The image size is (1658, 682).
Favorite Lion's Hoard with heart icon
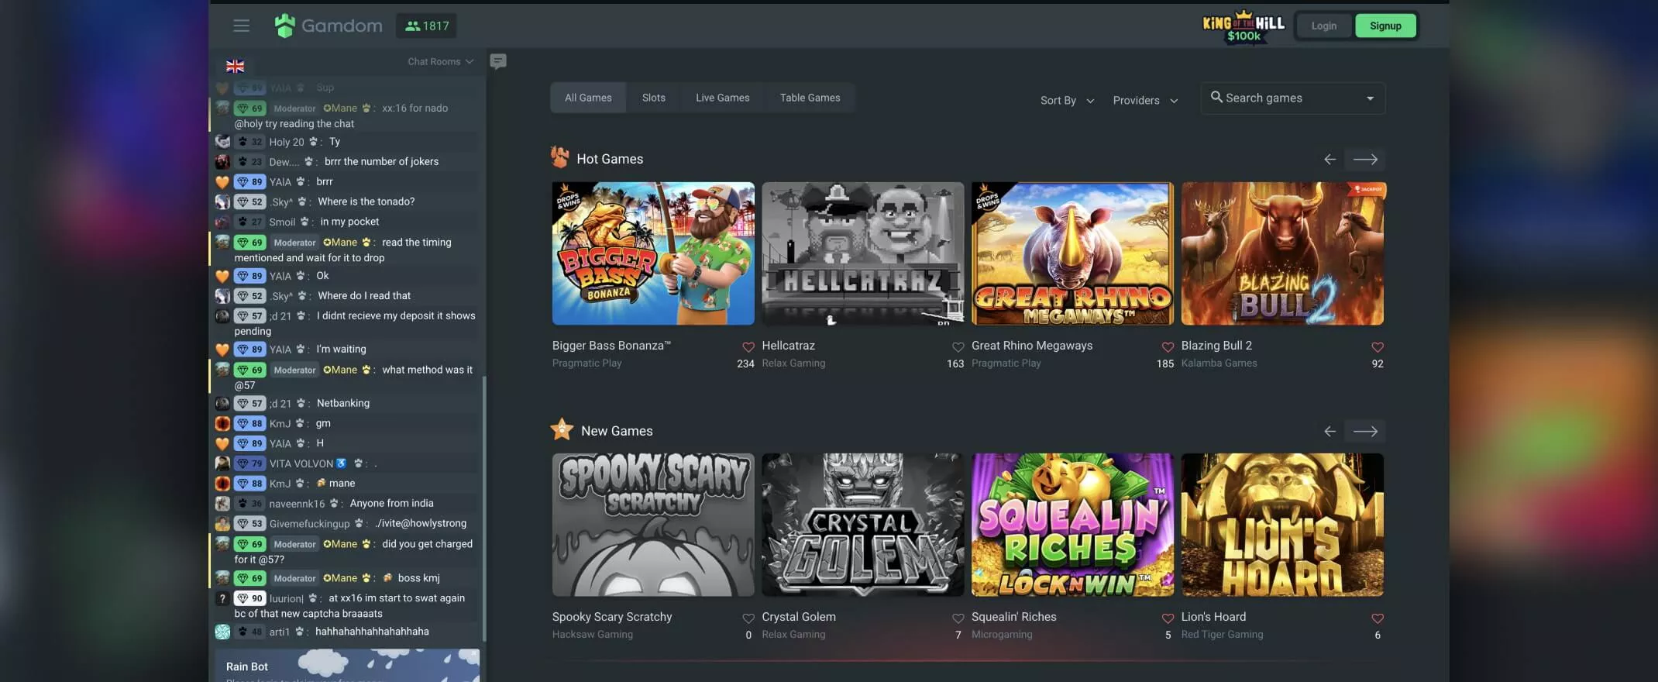point(1377,618)
